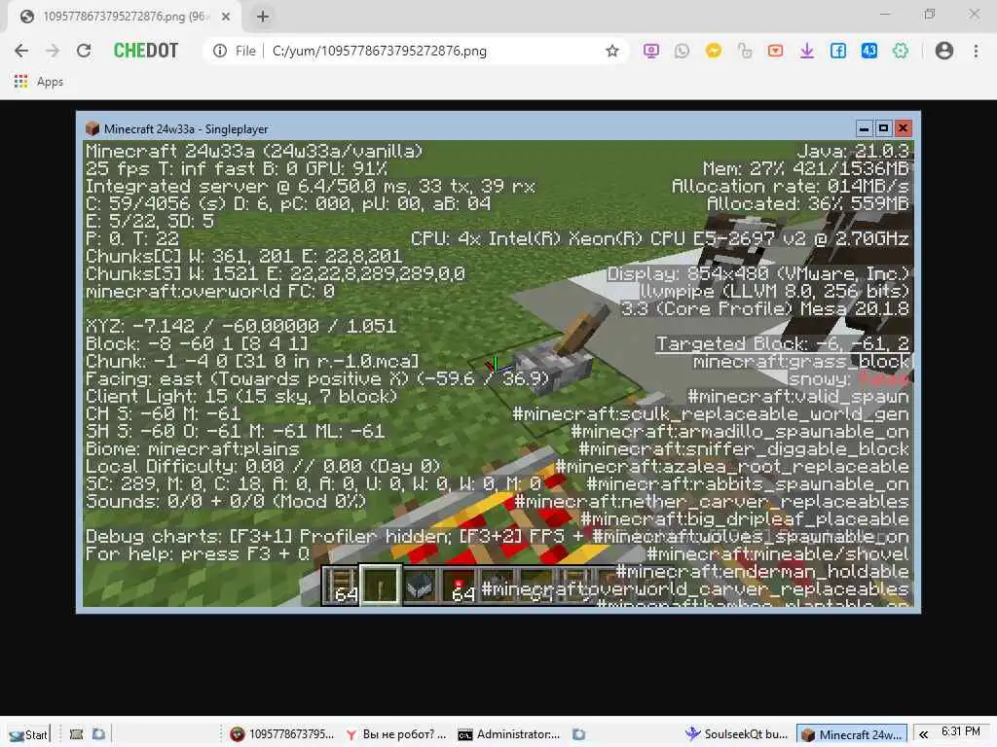
Task: Switch to Administrator command prompt in taskbar
Action: [x=509, y=734]
